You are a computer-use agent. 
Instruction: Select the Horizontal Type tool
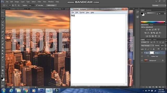pos(3,60)
